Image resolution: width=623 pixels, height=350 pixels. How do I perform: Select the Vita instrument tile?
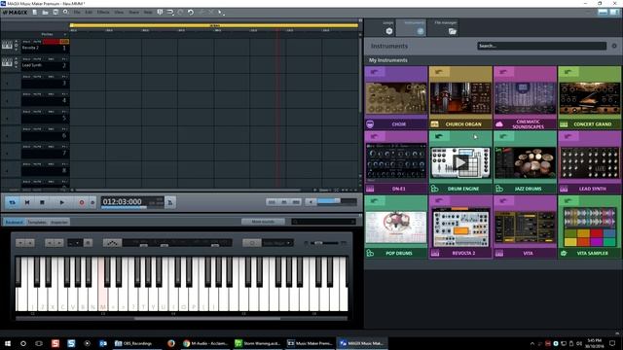[525, 227]
